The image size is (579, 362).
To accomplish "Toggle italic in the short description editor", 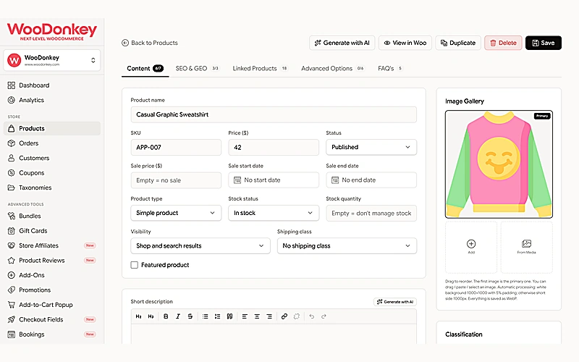I will pos(178,316).
